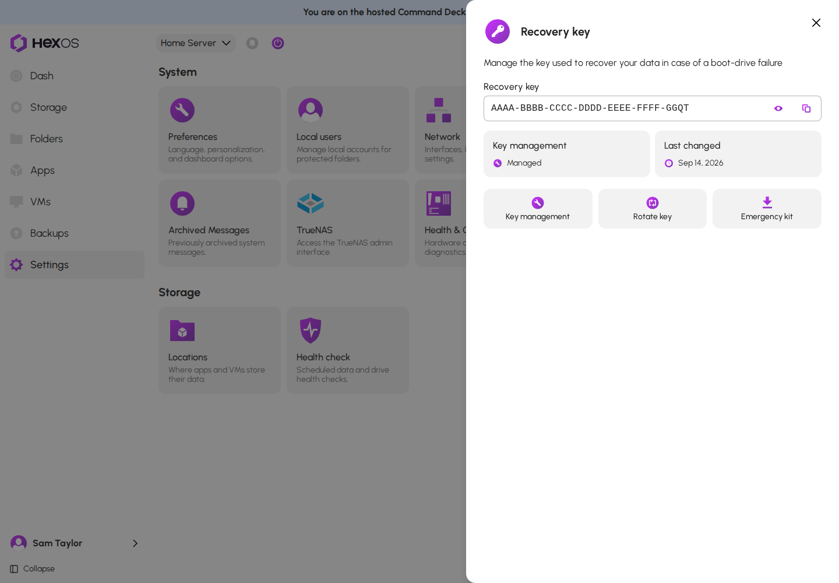Expand Sam Taylor user menu chevron

pyautogui.click(x=135, y=543)
